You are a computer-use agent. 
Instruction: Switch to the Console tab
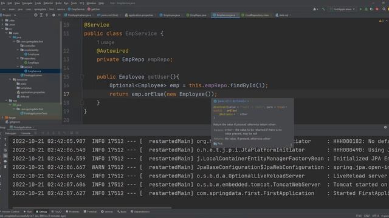(x=26, y=133)
